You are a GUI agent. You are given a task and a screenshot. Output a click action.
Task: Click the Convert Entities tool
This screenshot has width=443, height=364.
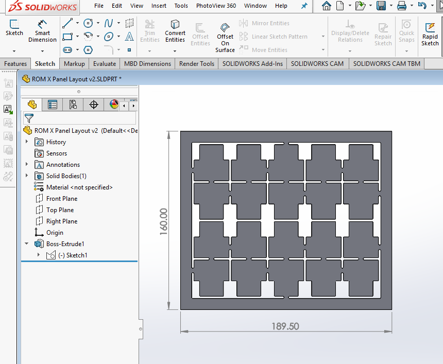tap(175, 31)
